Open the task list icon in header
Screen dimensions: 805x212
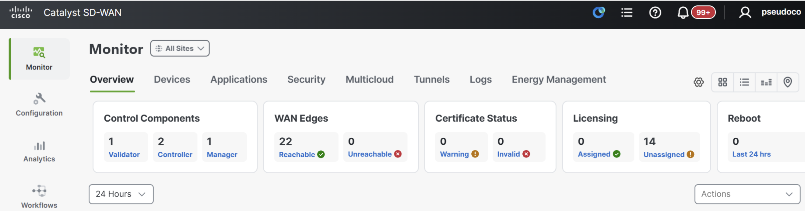627,12
